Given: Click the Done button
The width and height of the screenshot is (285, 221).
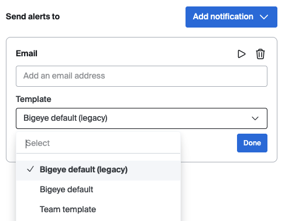Looking at the screenshot, I should tap(252, 143).
